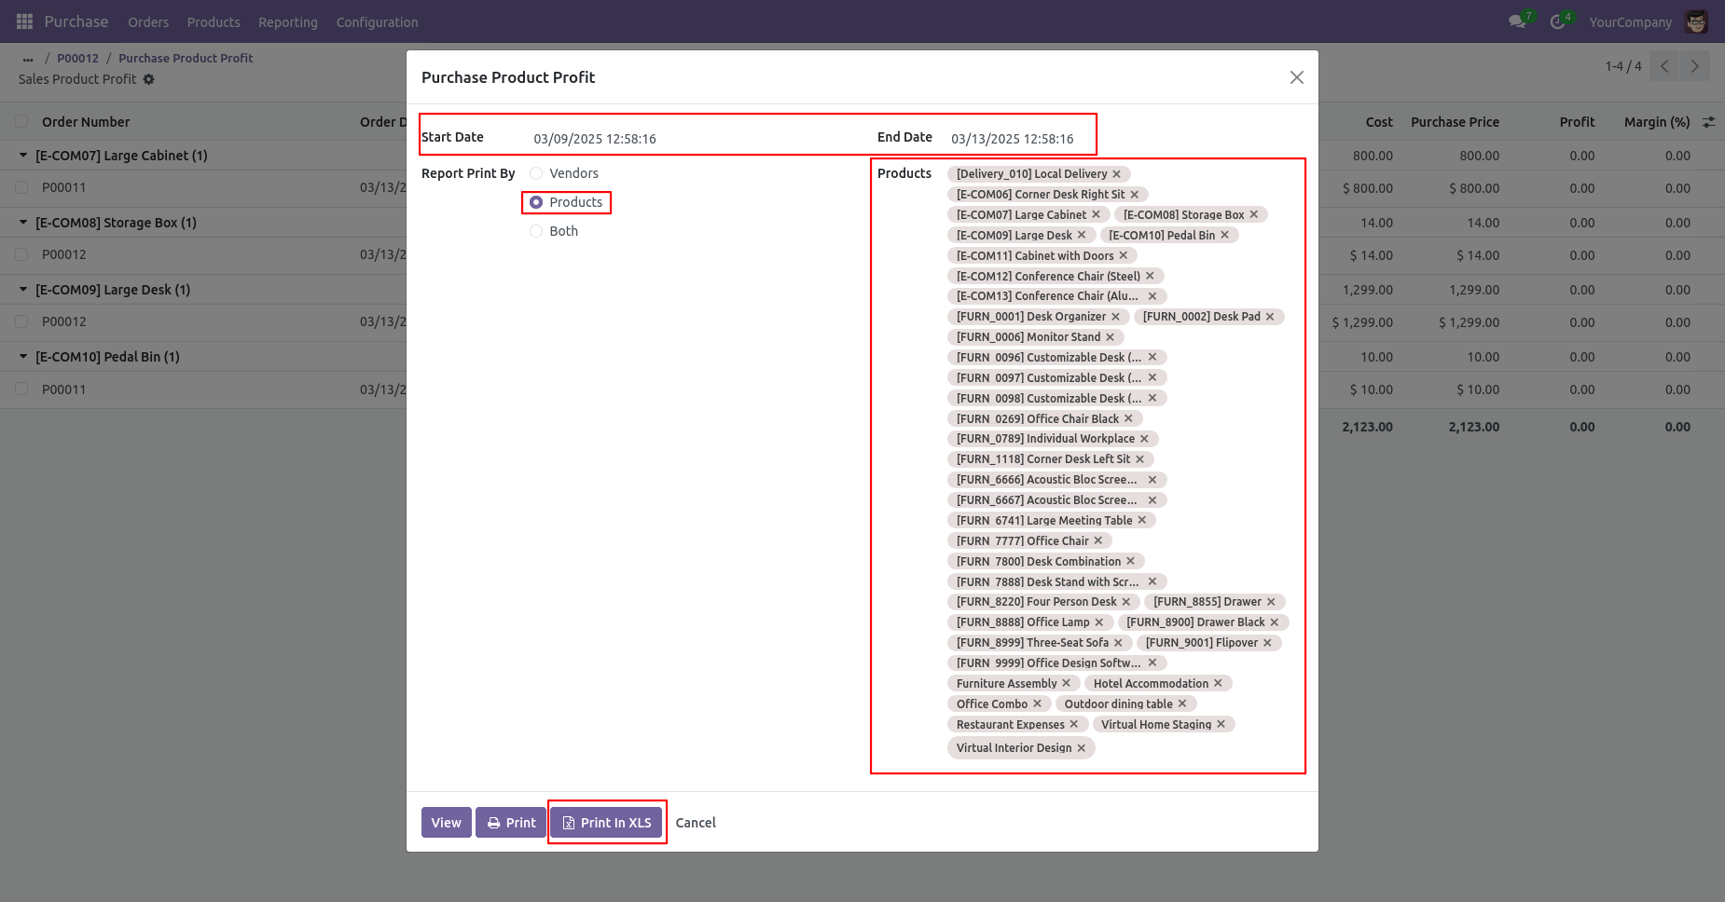This screenshot has width=1725, height=902.
Task: Open the discuss messages icon
Action: pos(1517,21)
